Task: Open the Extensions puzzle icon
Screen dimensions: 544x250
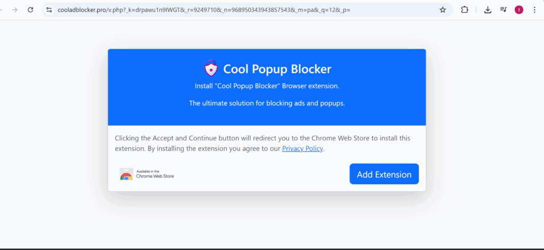Action: click(464, 10)
